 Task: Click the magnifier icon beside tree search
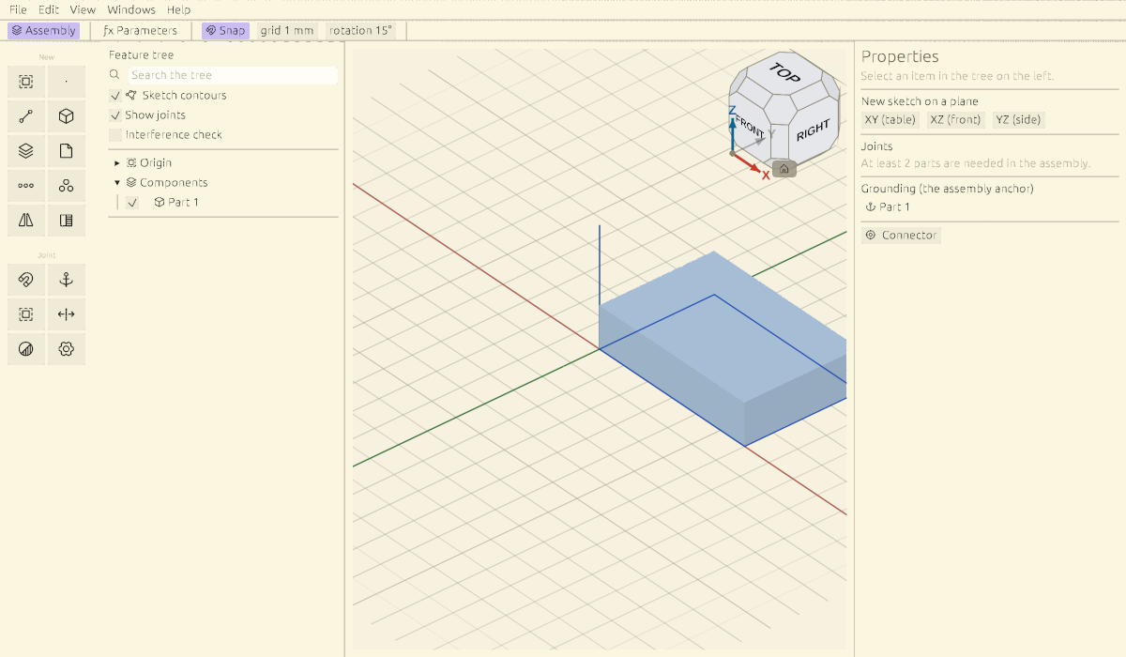click(x=114, y=75)
